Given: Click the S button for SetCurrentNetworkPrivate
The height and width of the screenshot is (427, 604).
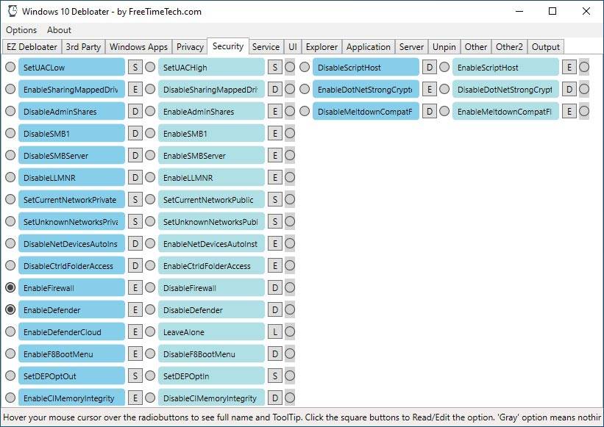Looking at the screenshot, I should pyautogui.click(x=135, y=200).
